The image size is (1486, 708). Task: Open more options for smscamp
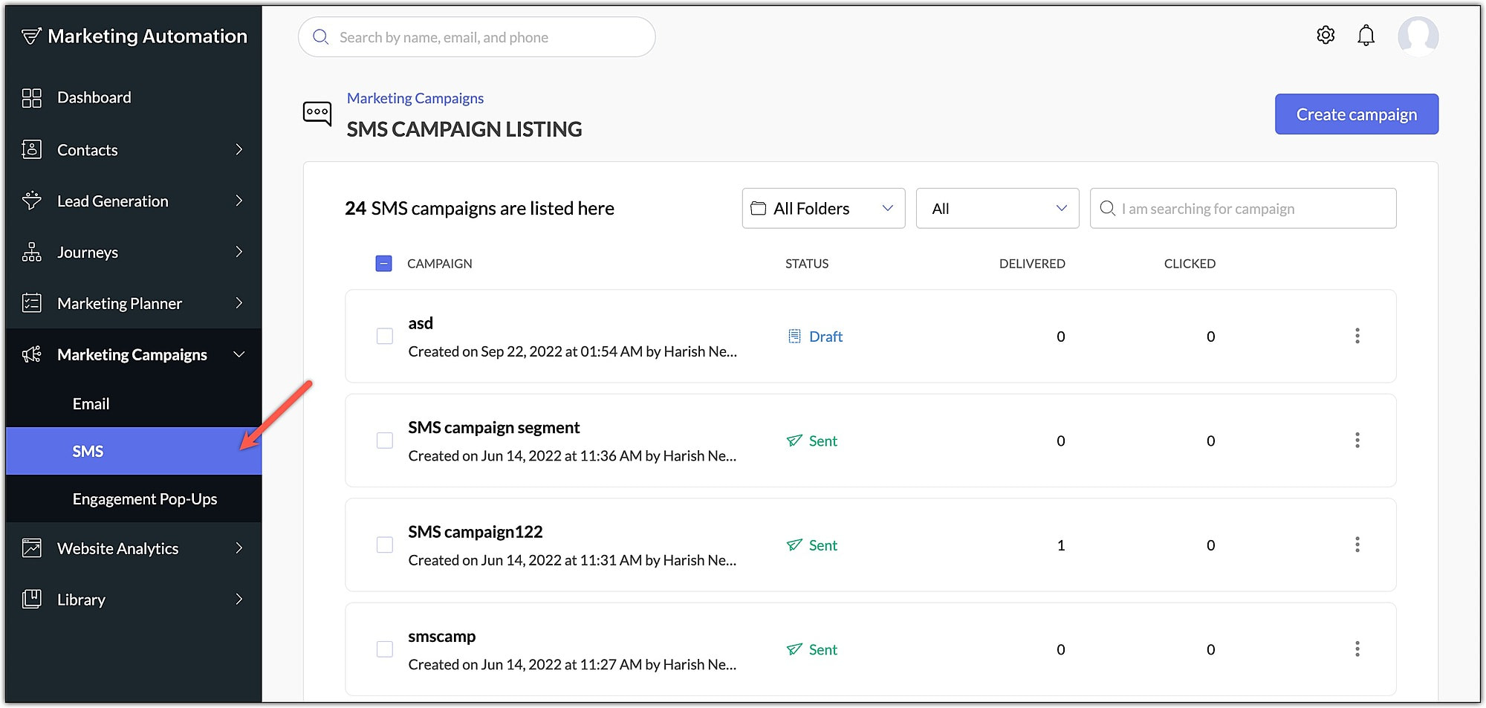tap(1357, 649)
